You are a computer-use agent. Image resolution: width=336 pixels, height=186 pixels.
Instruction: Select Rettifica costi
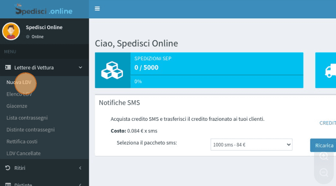22,142
